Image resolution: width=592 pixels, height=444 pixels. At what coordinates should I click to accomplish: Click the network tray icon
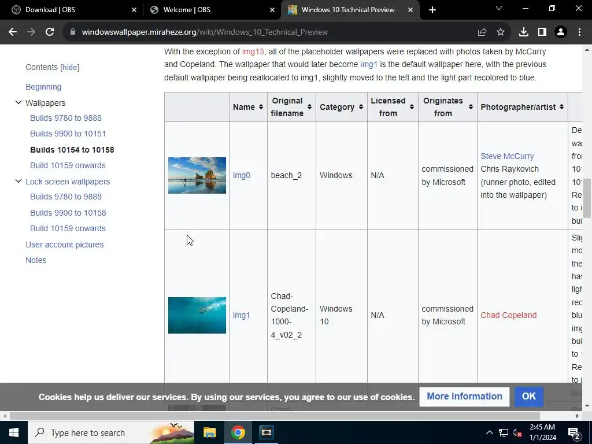(x=504, y=432)
